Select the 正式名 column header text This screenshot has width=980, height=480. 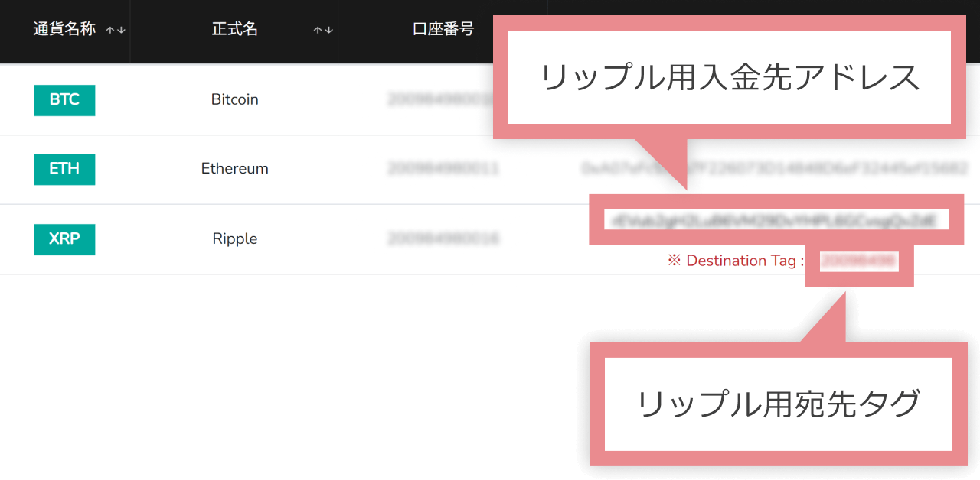click(x=235, y=30)
